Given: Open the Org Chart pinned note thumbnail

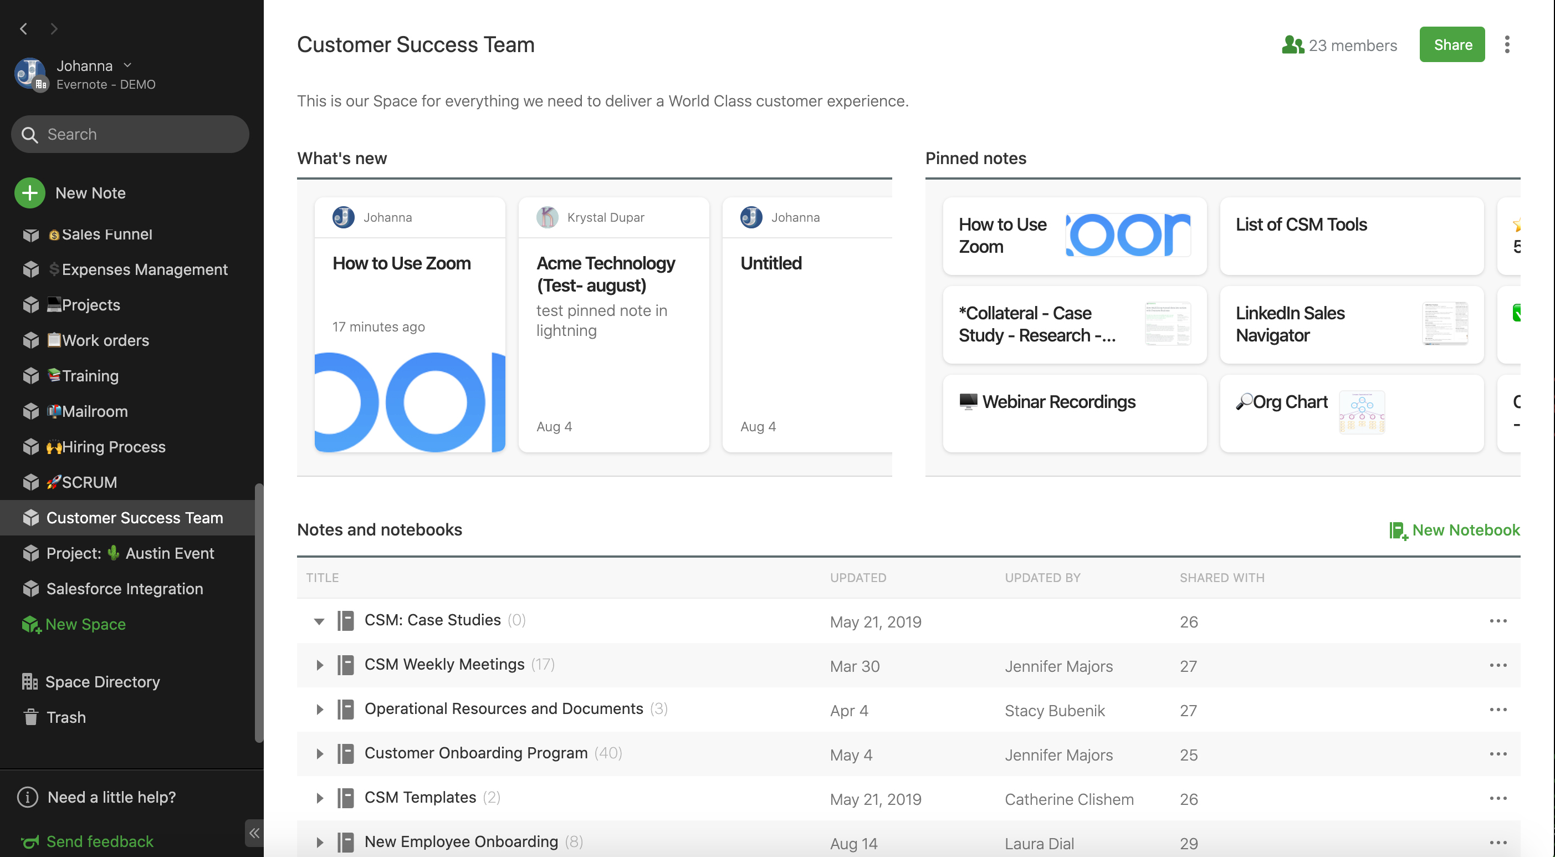Looking at the screenshot, I should click(x=1361, y=412).
